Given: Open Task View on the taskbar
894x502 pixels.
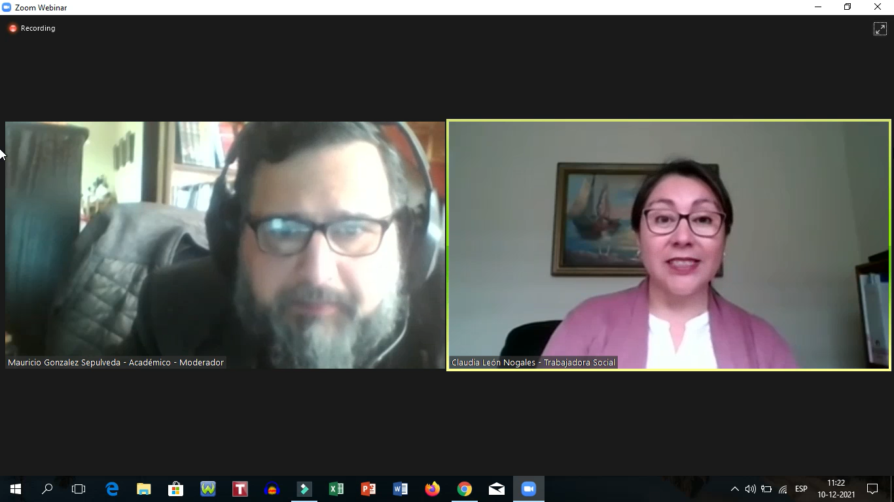Looking at the screenshot, I should pos(79,489).
